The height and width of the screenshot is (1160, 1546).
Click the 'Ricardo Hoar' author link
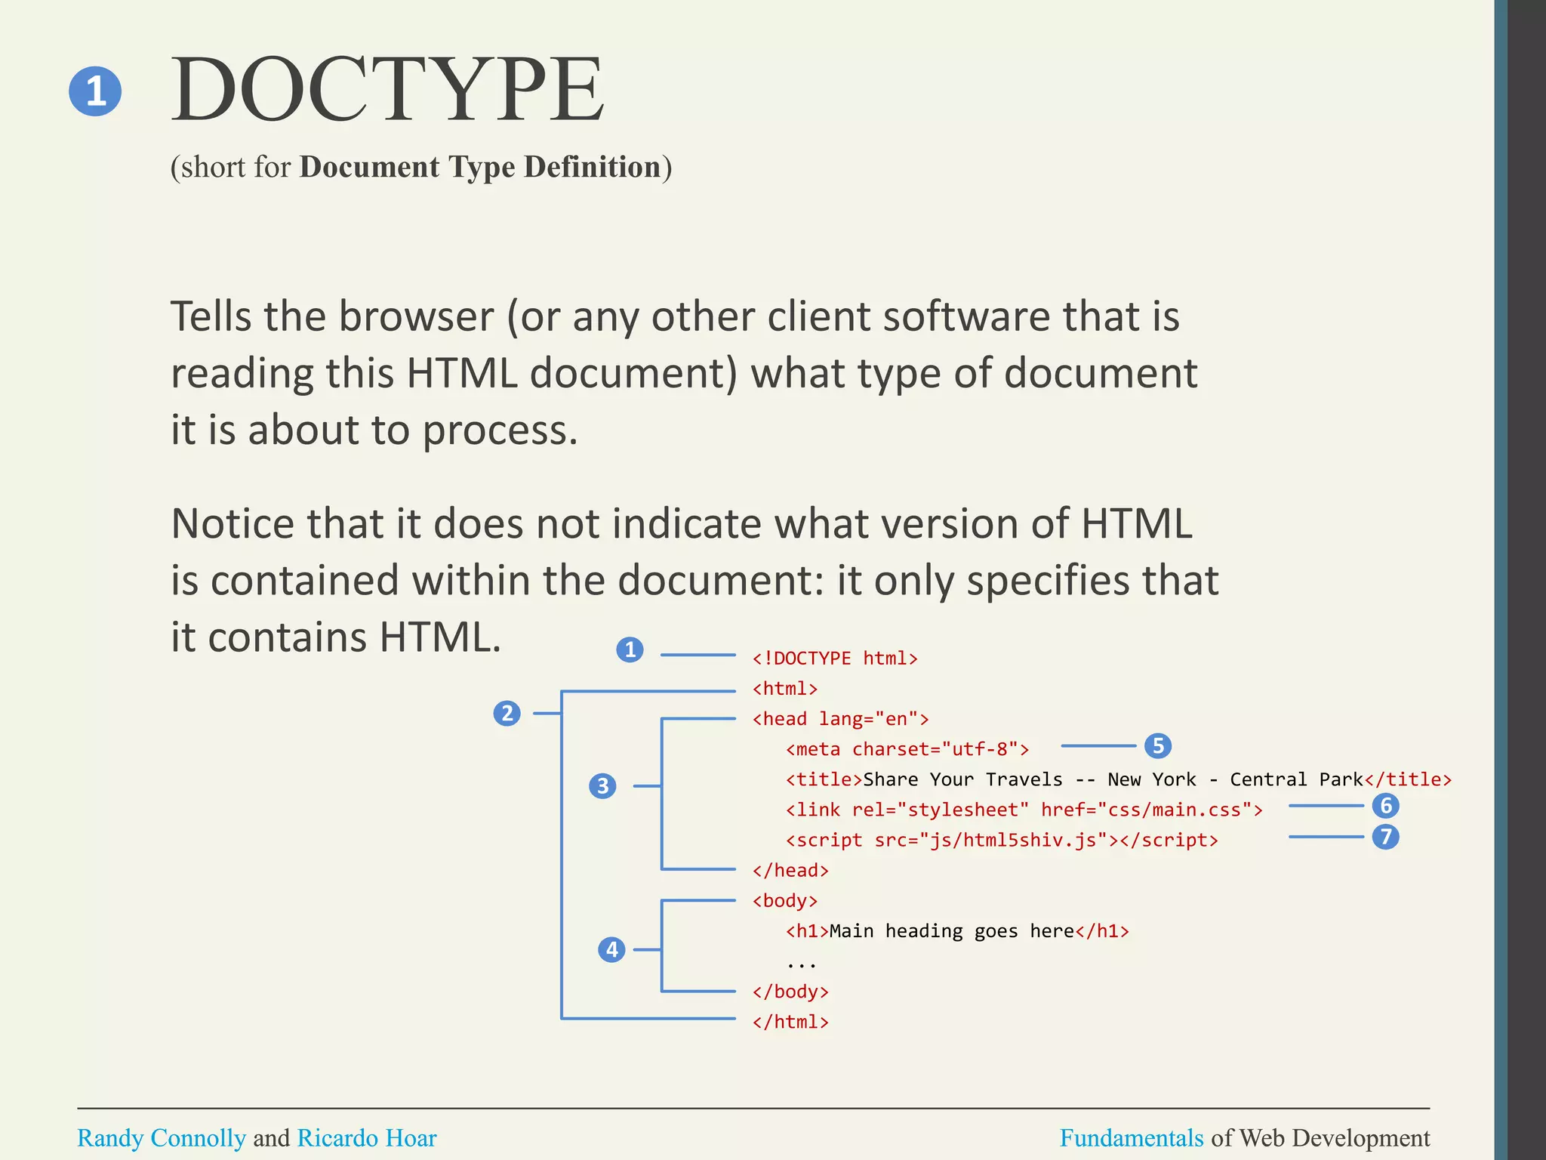point(367,1137)
